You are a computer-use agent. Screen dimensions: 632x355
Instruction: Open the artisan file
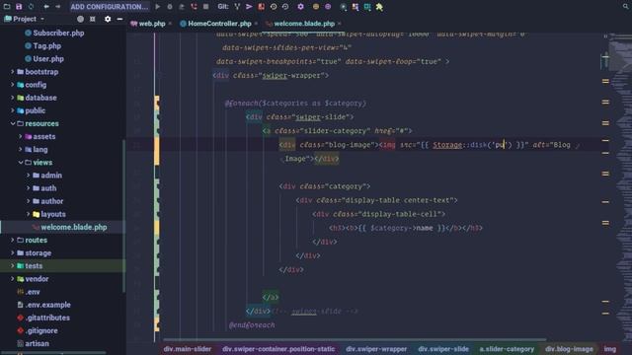pyautogui.click(x=37, y=343)
